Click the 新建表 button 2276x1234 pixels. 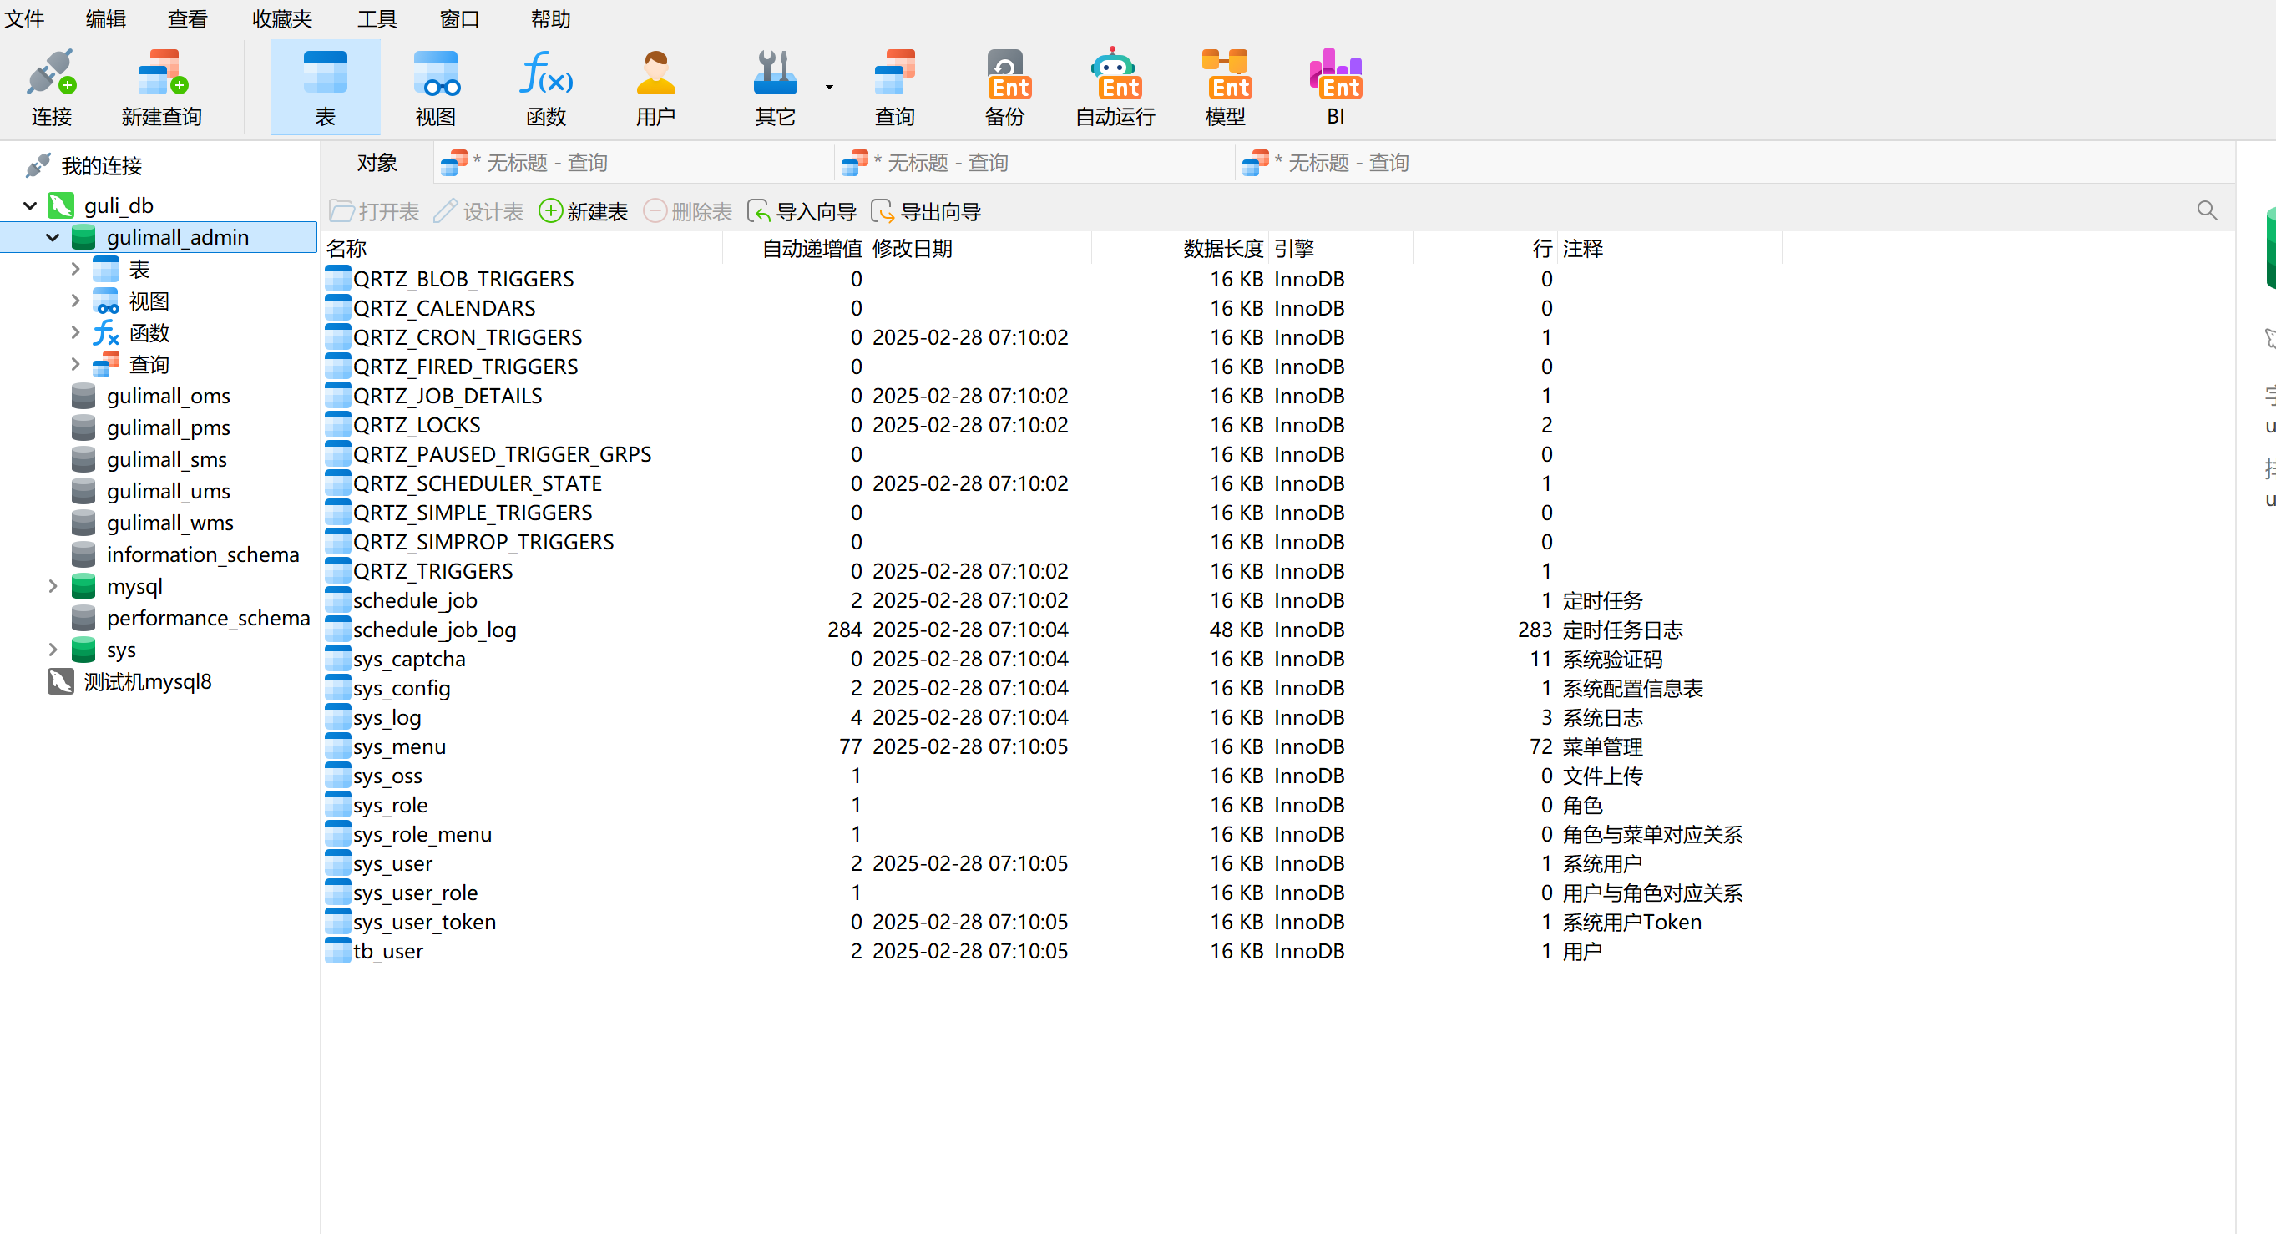(x=583, y=212)
